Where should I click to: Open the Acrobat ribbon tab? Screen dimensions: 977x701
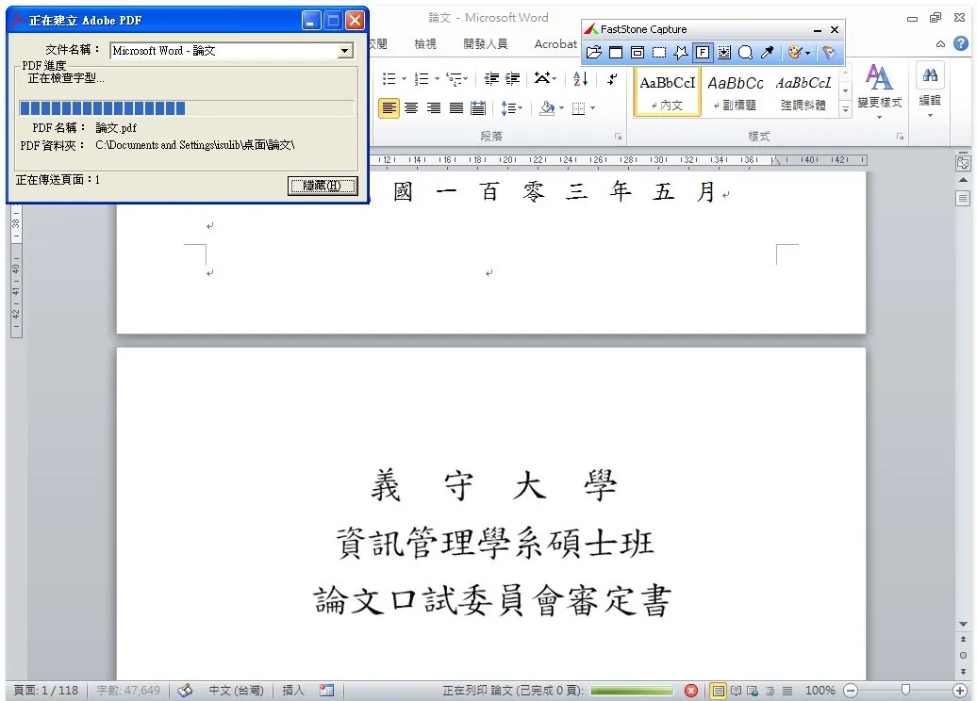555,43
